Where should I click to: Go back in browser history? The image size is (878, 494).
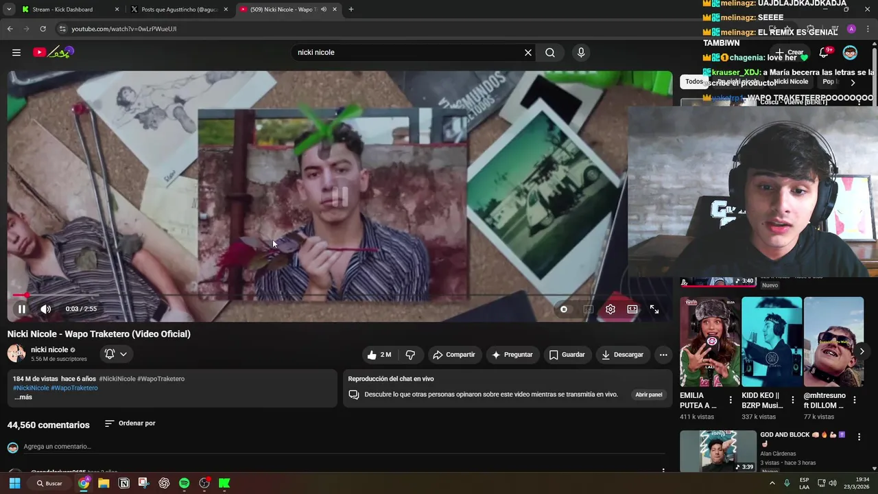coord(10,29)
